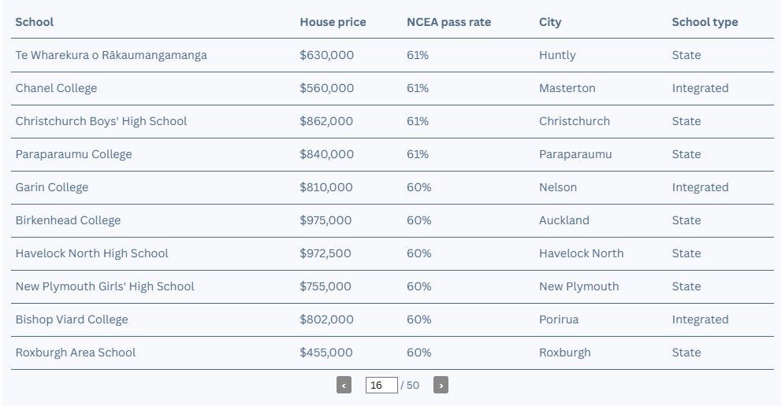Go to the next table page
Screen dimensions: 781x406
pos(441,385)
